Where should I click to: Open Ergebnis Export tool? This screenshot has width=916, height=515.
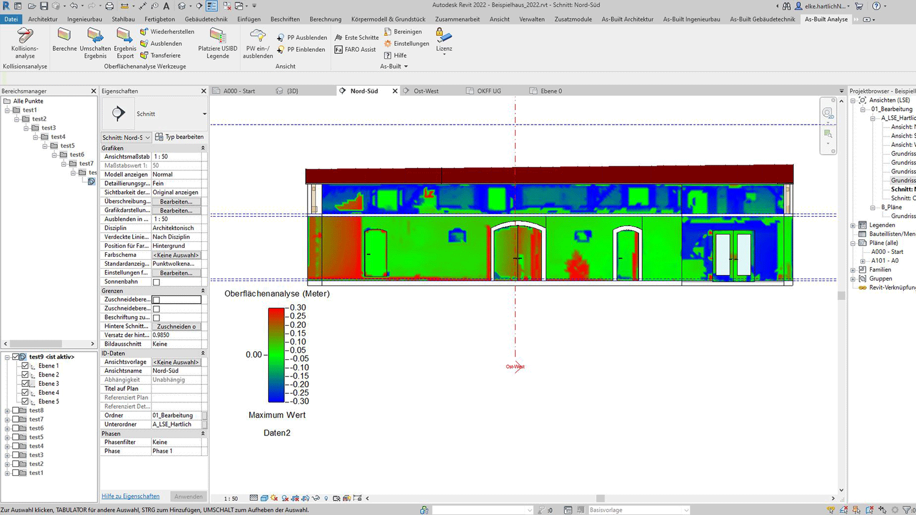(125, 43)
